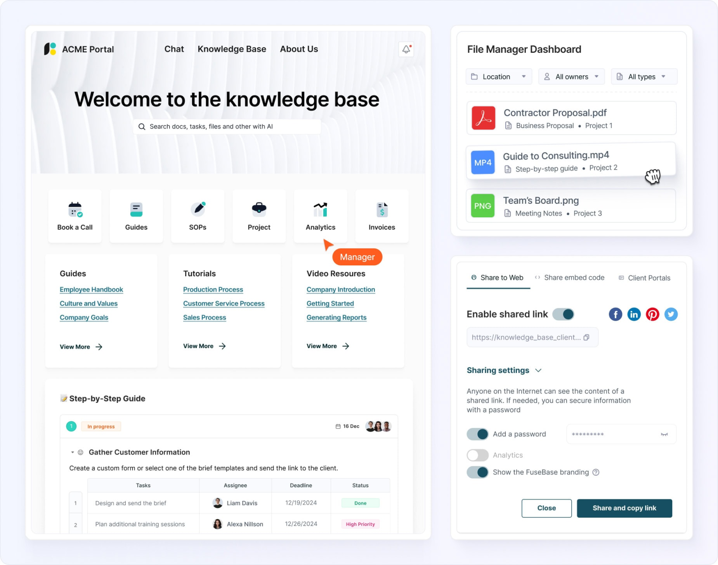718x565 pixels.
Task: Collapse the Sharing settings section
Action: click(538, 370)
